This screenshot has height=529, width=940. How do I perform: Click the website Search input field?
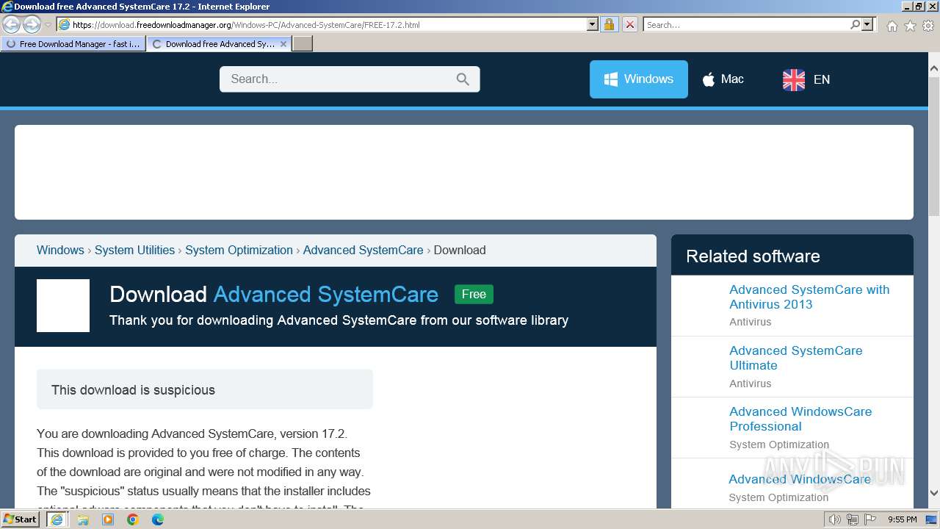(338, 79)
